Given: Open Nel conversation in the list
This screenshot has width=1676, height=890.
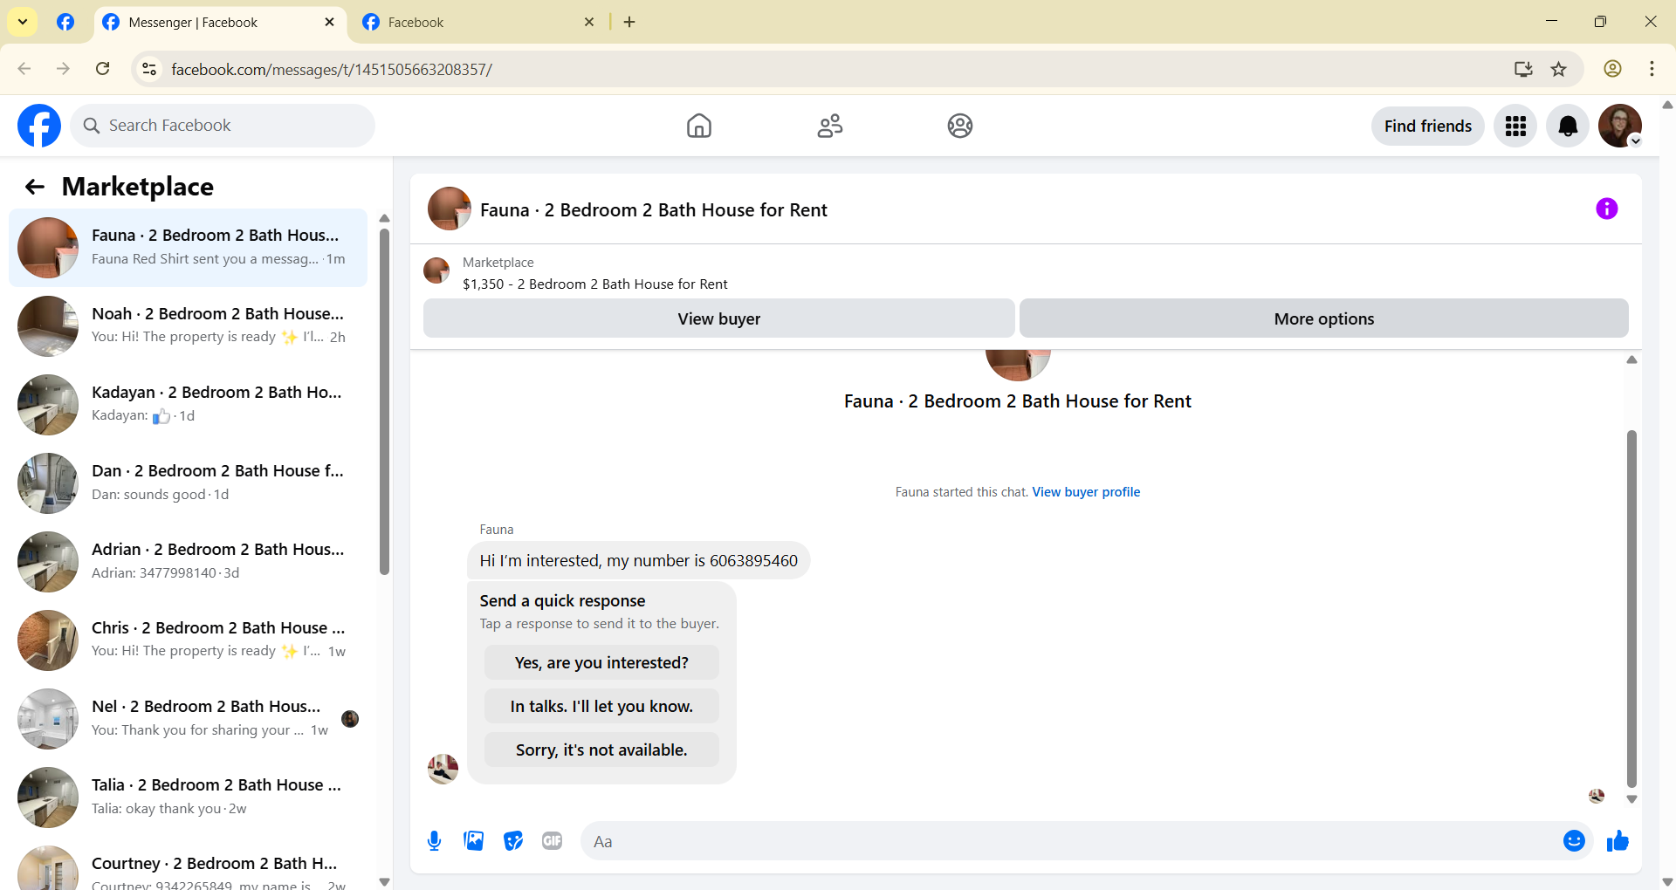Looking at the screenshot, I should tap(188, 719).
